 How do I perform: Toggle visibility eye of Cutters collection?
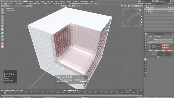click(x=170, y=11)
